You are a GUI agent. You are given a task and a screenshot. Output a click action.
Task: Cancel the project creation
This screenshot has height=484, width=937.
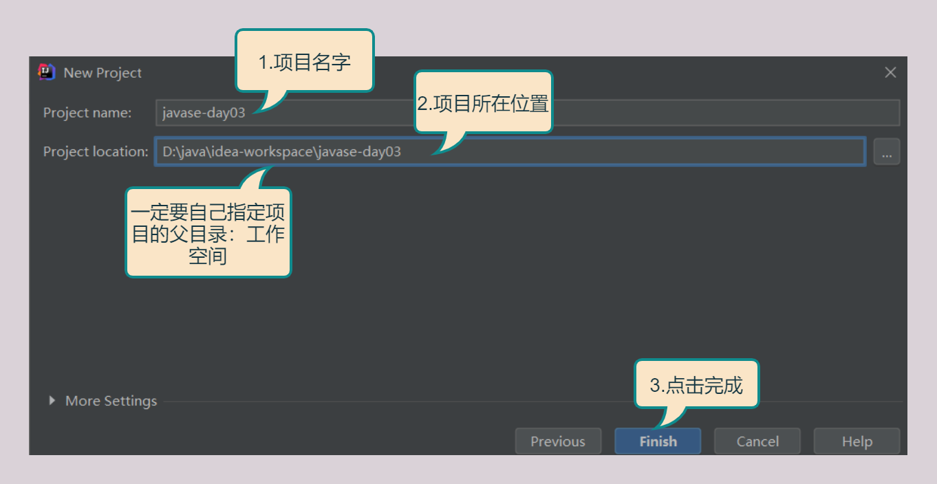(757, 441)
